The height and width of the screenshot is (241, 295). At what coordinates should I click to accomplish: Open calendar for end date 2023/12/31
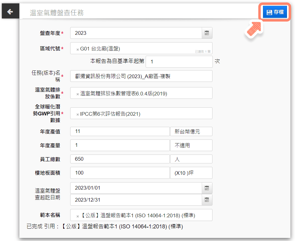(207, 200)
